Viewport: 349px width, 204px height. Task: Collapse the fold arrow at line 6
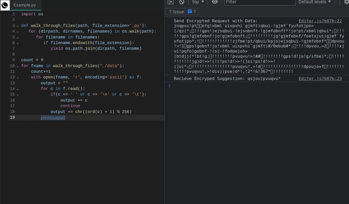(x=18, y=43)
